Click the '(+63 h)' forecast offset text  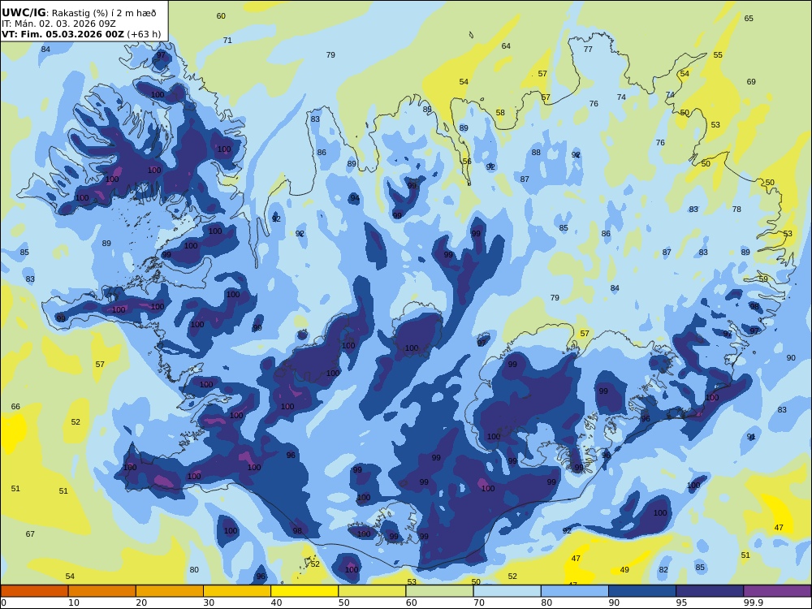pyautogui.click(x=144, y=34)
